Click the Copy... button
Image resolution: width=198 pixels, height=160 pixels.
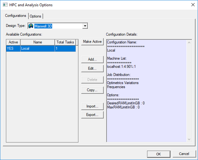(92, 90)
